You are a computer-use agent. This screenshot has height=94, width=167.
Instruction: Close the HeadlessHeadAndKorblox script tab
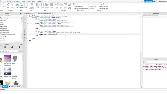(52, 14)
